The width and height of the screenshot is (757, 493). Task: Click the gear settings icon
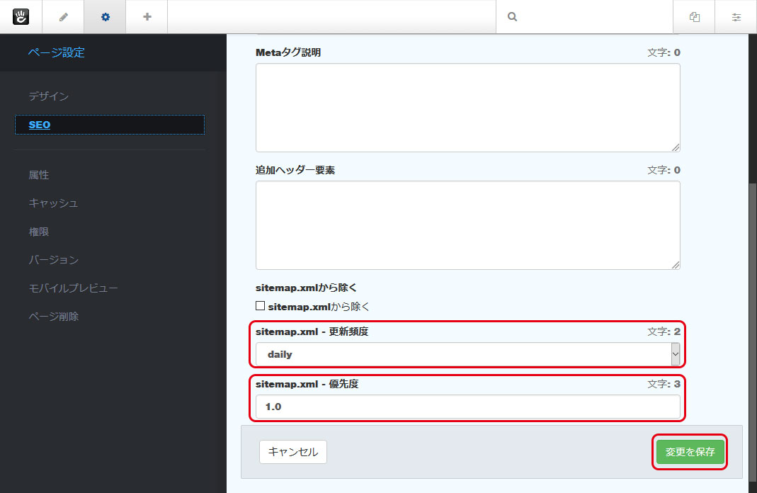(104, 16)
